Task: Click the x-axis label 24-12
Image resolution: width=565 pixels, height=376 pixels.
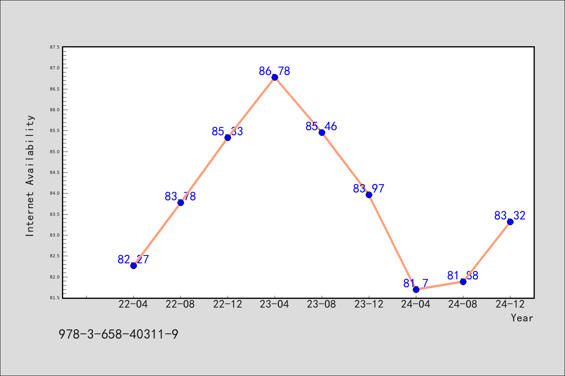Action: 510,304
